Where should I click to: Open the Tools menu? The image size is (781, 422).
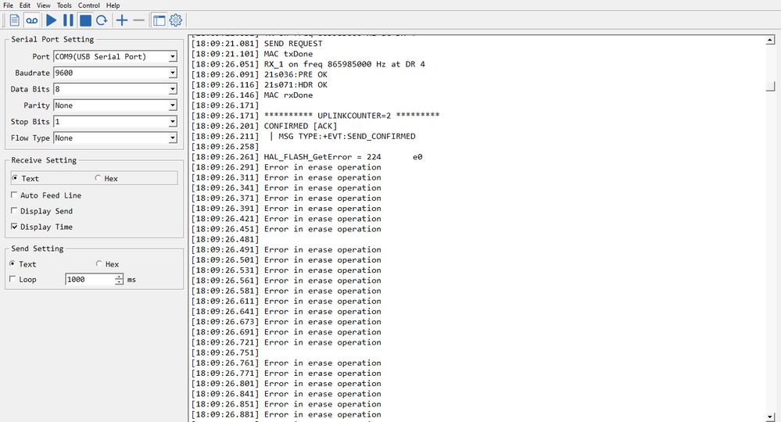click(x=64, y=5)
